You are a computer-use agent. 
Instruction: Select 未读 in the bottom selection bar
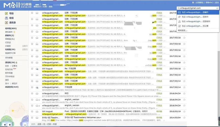pos(55,124)
